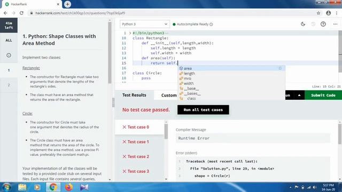
Task: Click the network signal tray icon
Action: tap(309, 187)
